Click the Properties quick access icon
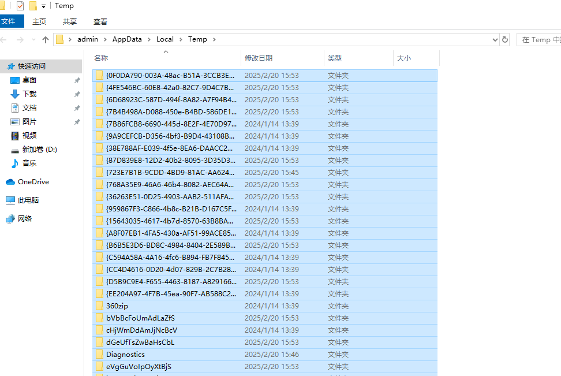Screen dimensions: 561x376 pyautogui.click(x=20, y=6)
